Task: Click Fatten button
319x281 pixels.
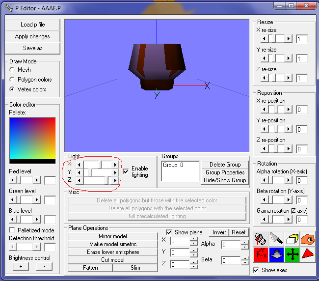Action: click(x=90, y=268)
